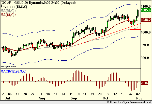
Task: Click the MACD(12,26,9,C) study label
Action: coord(13,71)
